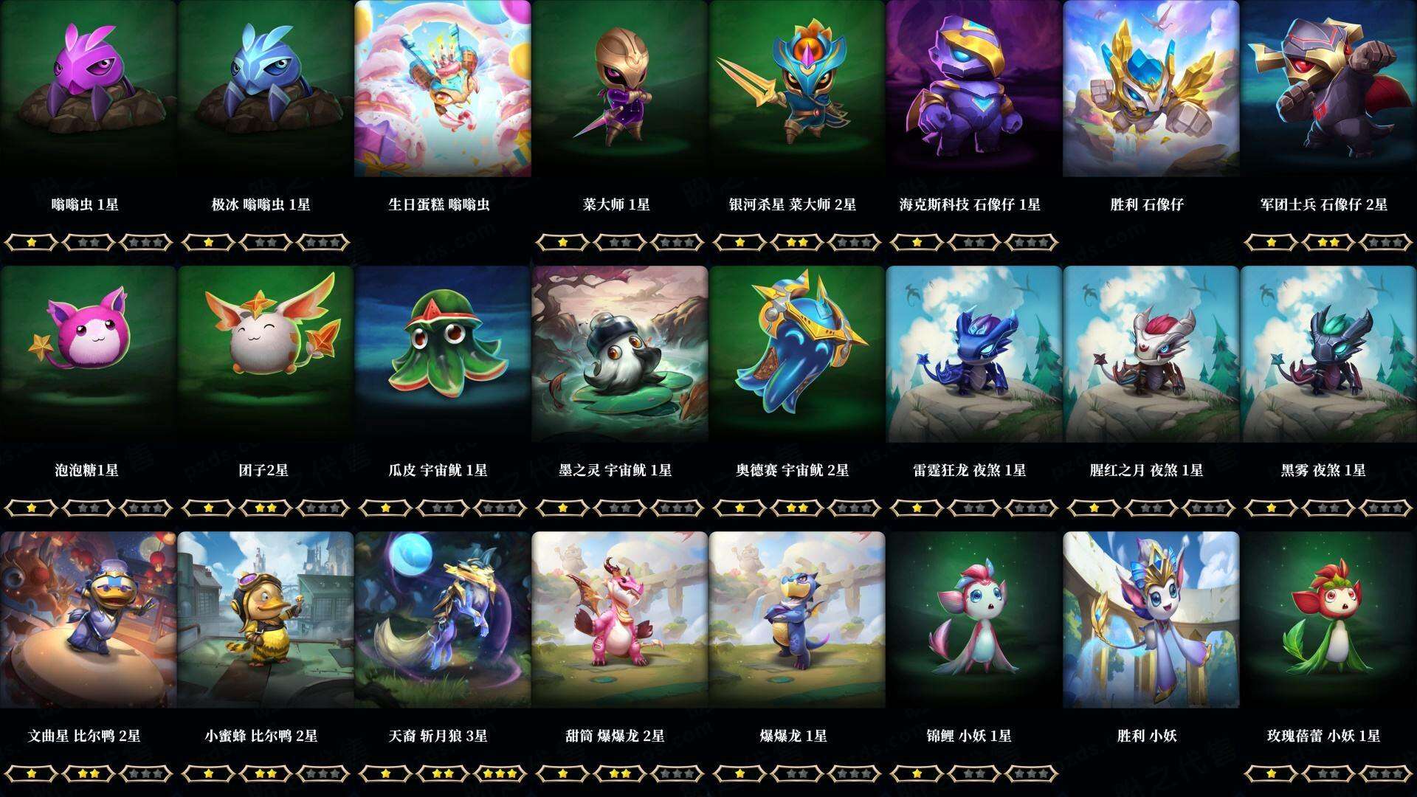Open the 生日蛋糕 嗡嗡虫 birthday cake card
Screen dimensions: 1417x797
point(443,89)
